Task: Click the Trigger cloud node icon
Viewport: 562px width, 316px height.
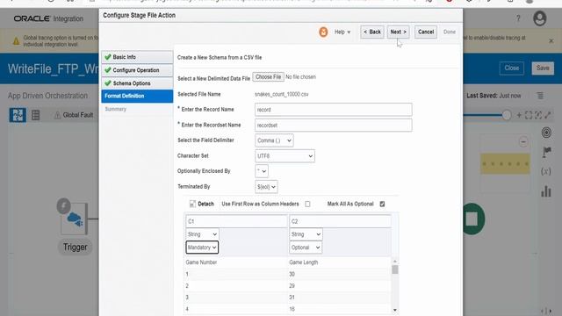Action: (75, 219)
